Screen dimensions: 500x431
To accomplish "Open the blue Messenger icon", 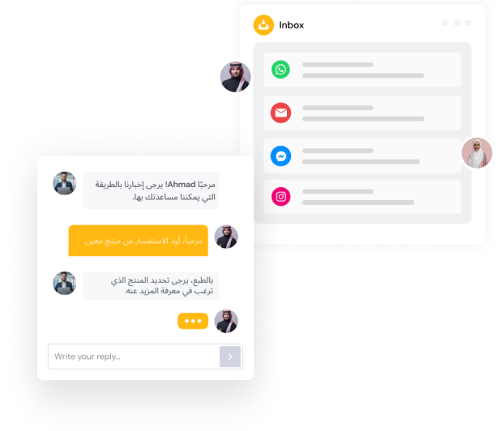I will 280,156.
